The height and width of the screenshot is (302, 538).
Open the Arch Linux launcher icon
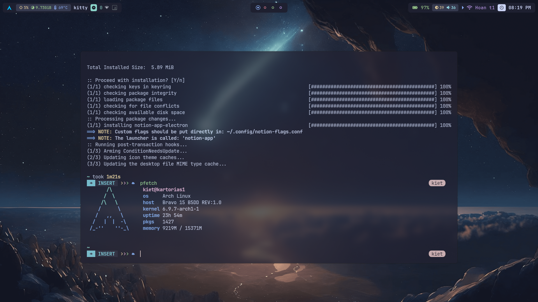tap(9, 8)
